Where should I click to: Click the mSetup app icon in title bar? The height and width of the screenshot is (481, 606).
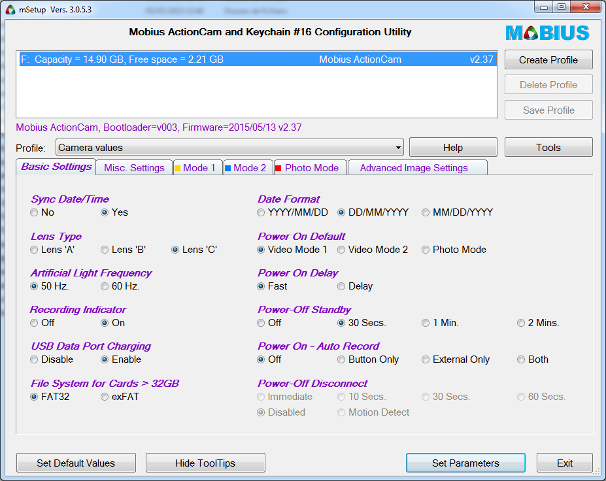point(10,10)
